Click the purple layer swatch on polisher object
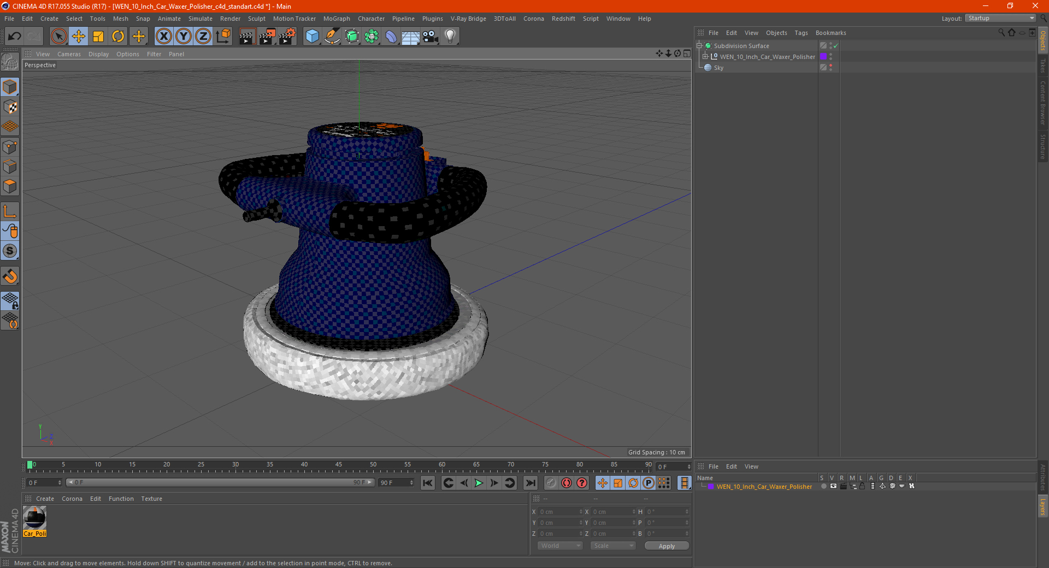Image resolution: width=1049 pixels, height=568 pixels. click(823, 56)
